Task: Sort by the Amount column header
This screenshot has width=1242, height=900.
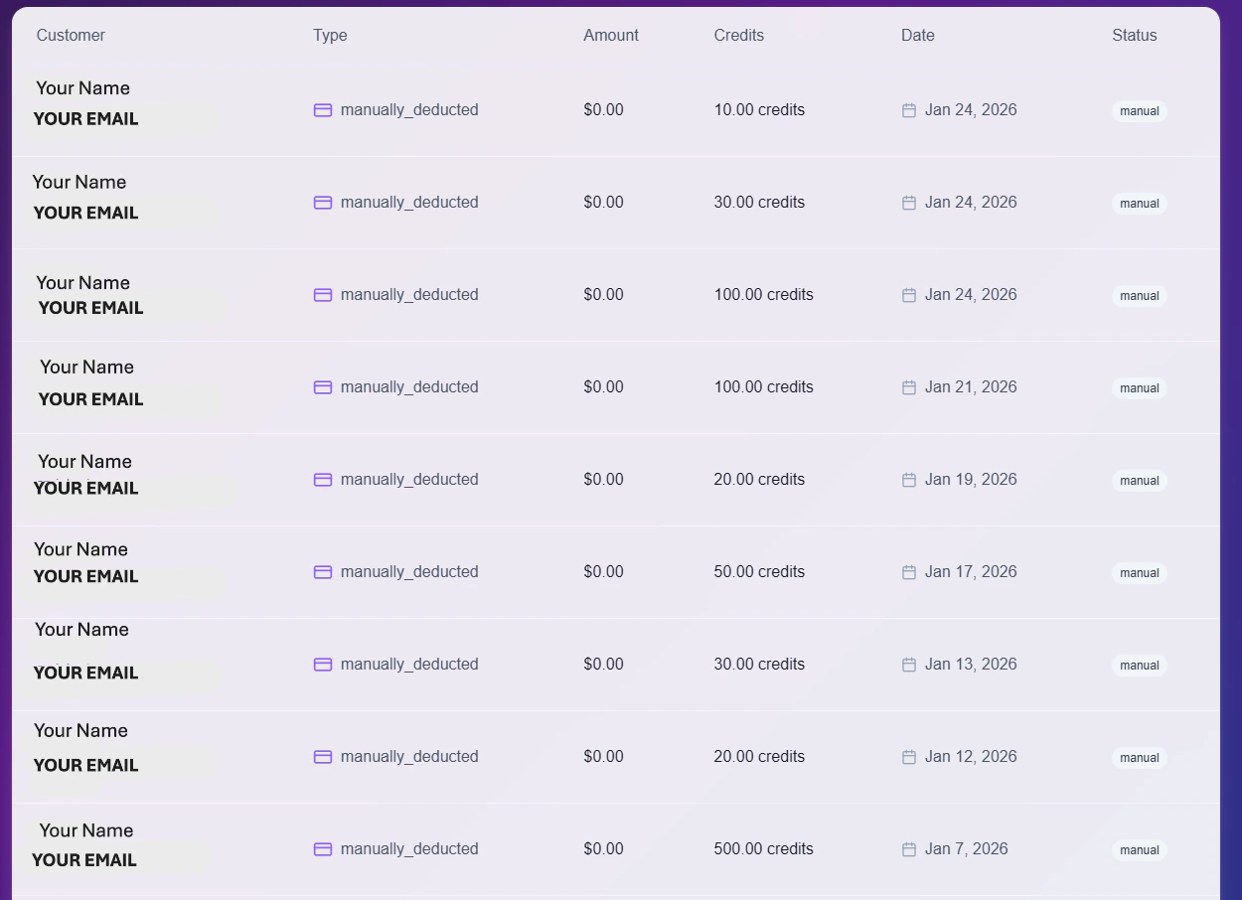Action: click(x=610, y=35)
